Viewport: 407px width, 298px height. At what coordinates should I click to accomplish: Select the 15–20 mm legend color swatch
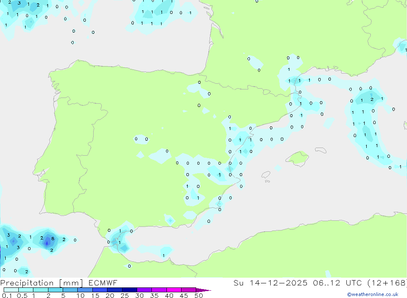[x=100, y=290]
